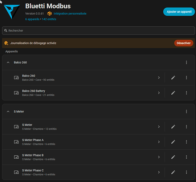Click the debug logging bug icon
Viewport: 196px width, 182px height.
6,43
